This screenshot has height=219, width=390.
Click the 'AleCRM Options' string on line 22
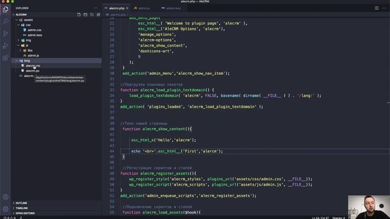[x=182, y=29]
